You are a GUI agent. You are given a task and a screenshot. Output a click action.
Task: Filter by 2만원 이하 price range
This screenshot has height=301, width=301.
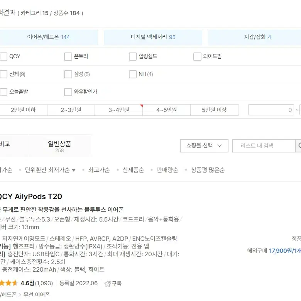(23, 110)
